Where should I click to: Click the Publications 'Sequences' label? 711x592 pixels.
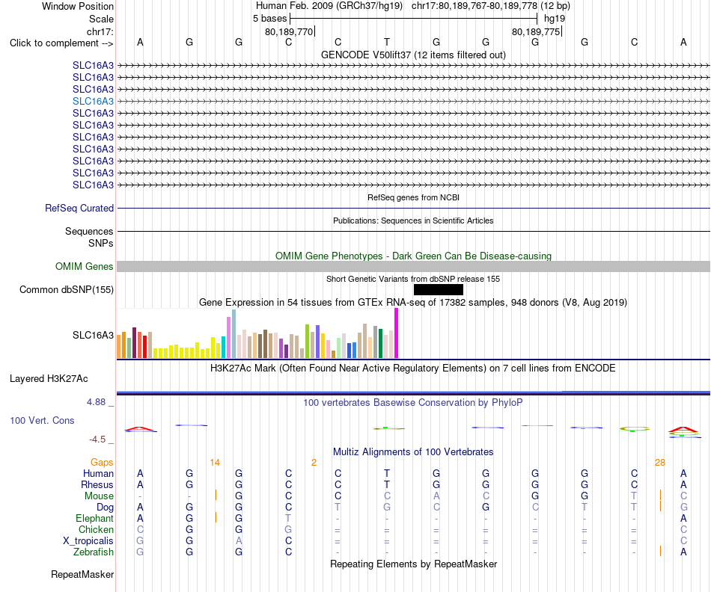(x=89, y=232)
